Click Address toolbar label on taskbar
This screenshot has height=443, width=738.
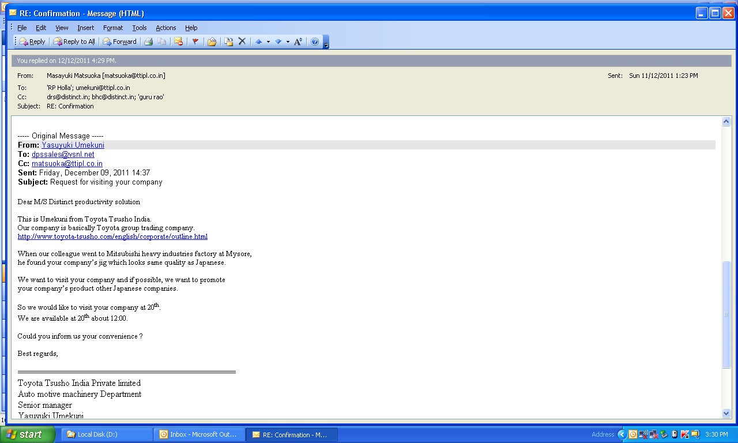tap(603, 434)
